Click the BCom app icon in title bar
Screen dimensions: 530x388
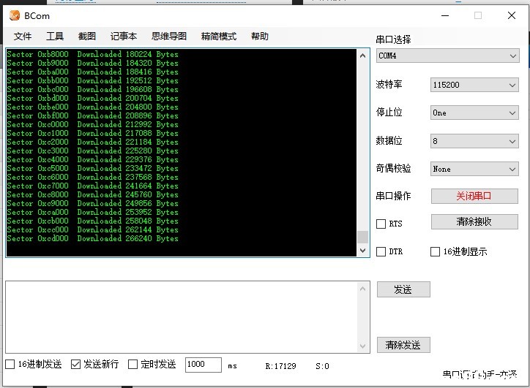click(x=14, y=15)
